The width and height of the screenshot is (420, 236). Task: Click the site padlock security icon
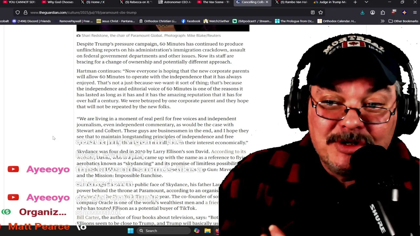tap(26, 12)
